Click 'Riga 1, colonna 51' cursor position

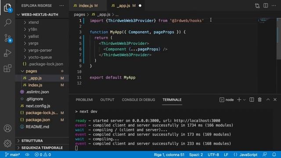(169, 154)
